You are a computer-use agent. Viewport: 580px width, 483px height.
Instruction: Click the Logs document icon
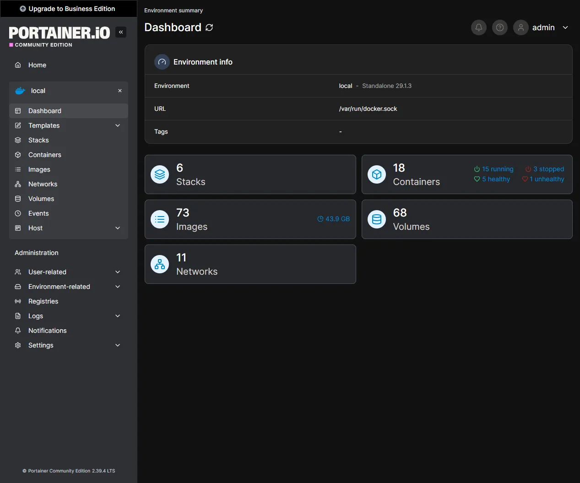pyautogui.click(x=18, y=316)
